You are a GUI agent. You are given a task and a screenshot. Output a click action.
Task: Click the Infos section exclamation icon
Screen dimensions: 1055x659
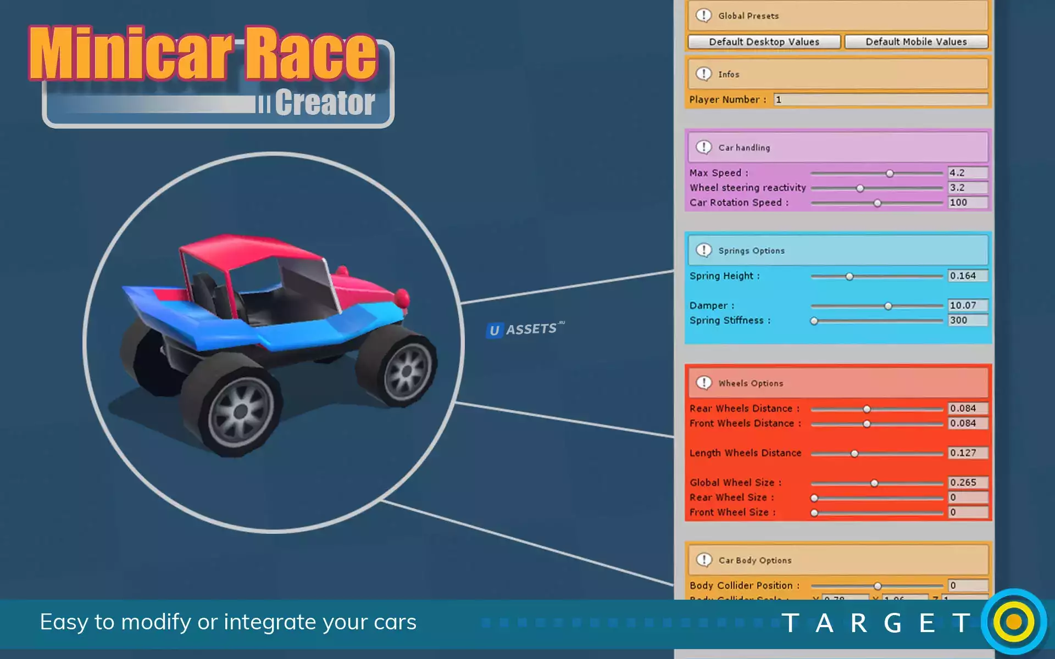tap(703, 74)
